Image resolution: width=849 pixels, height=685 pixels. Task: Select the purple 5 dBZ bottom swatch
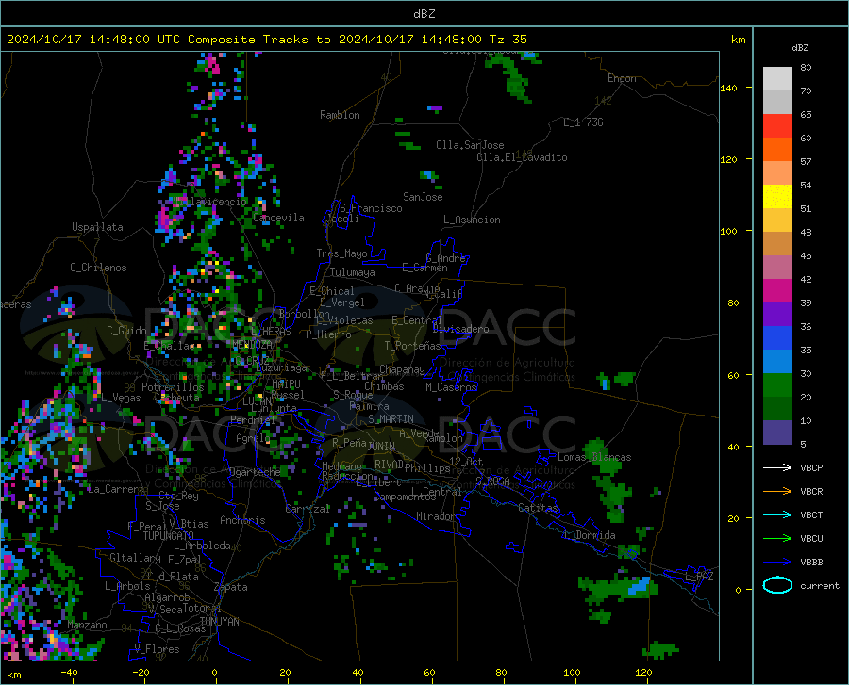pyautogui.click(x=777, y=432)
